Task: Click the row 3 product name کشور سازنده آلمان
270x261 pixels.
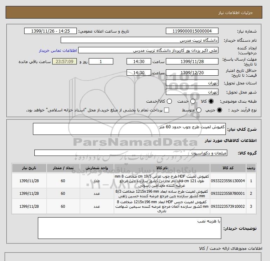Action: point(162,206)
